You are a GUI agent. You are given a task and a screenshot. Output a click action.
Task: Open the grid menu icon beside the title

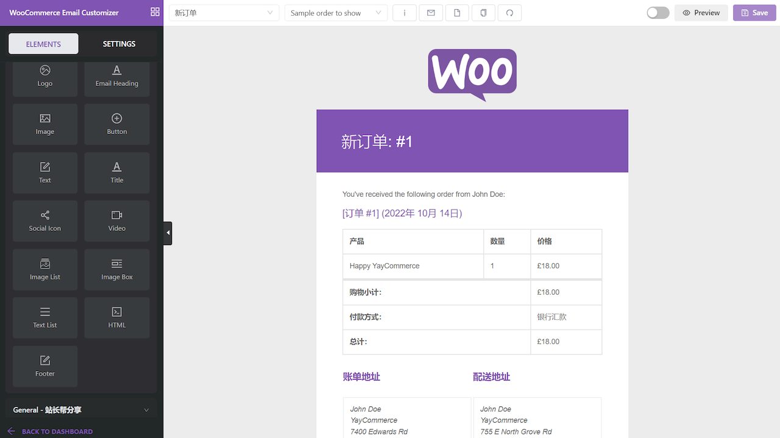pyautogui.click(x=155, y=12)
